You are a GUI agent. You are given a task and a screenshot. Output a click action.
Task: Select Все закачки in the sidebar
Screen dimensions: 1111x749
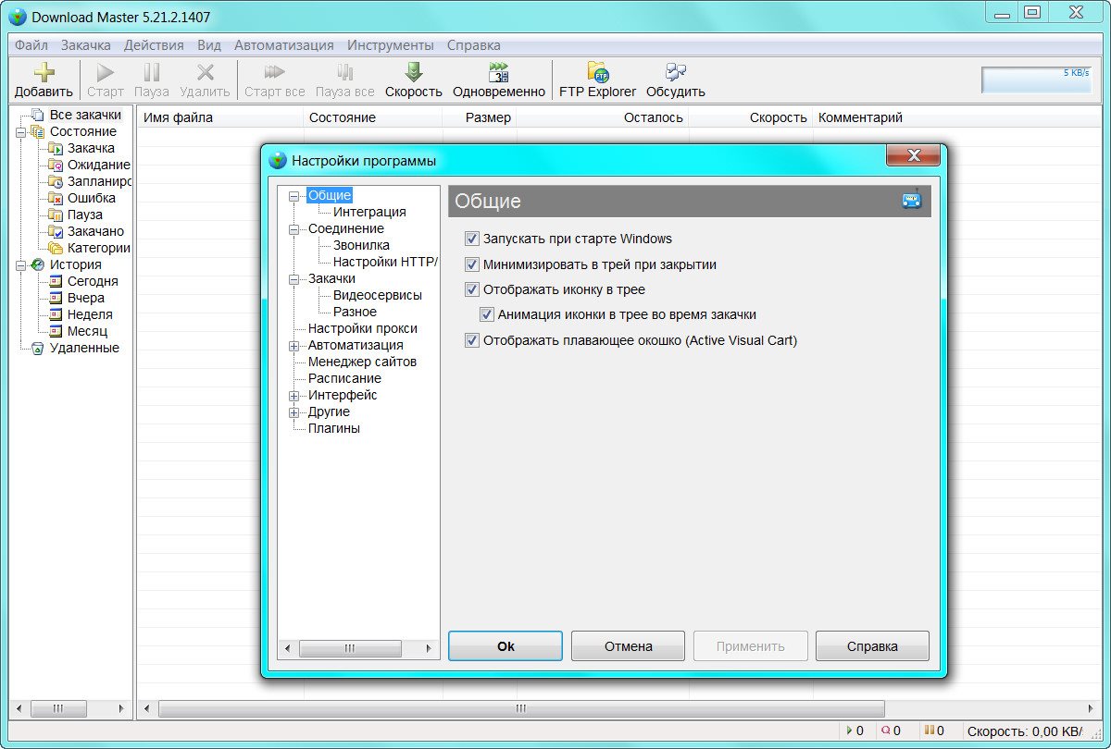coord(85,115)
